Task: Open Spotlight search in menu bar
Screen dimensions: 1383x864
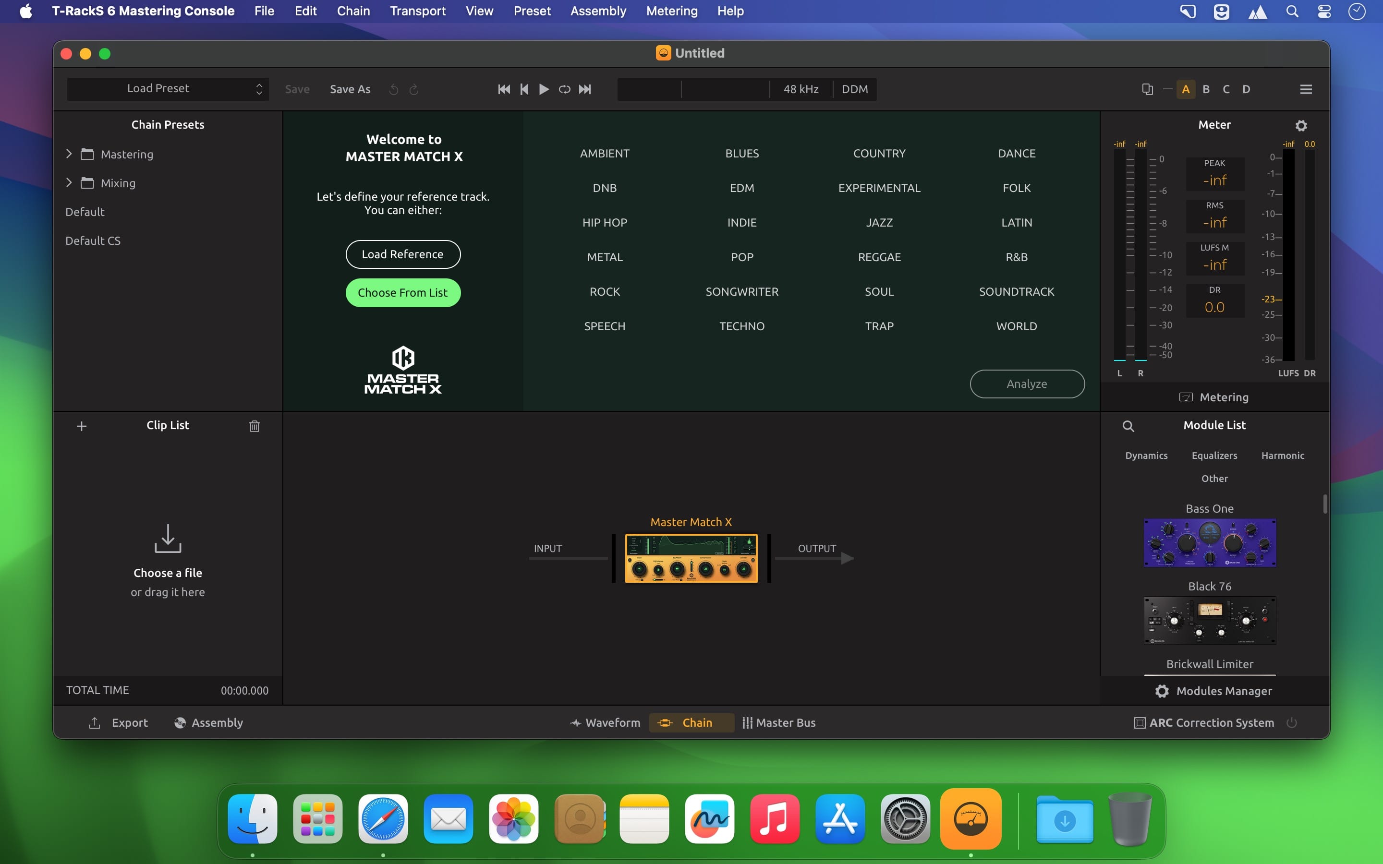Action: (1292, 12)
